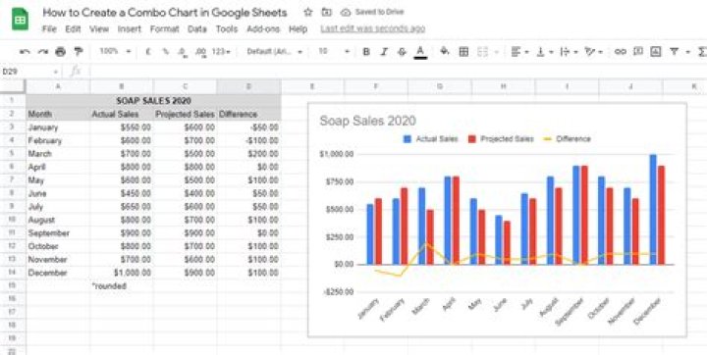Select the *rounded note cell
The height and width of the screenshot is (355, 707).
[x=122, y=285]
